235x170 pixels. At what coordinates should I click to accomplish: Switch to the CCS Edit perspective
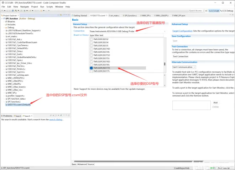(214, 11)
